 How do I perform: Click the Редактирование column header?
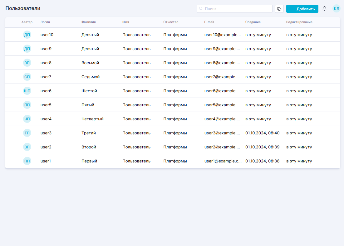(x=299, y=22)
